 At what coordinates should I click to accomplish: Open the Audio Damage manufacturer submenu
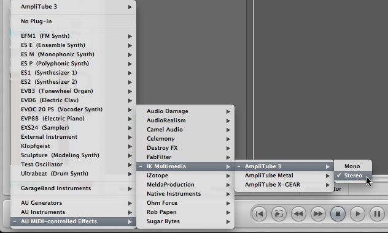click(185, 111)
